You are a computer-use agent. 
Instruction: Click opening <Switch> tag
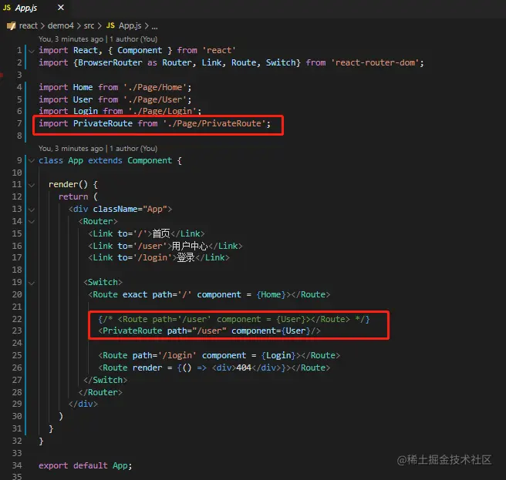coord(103,282)
